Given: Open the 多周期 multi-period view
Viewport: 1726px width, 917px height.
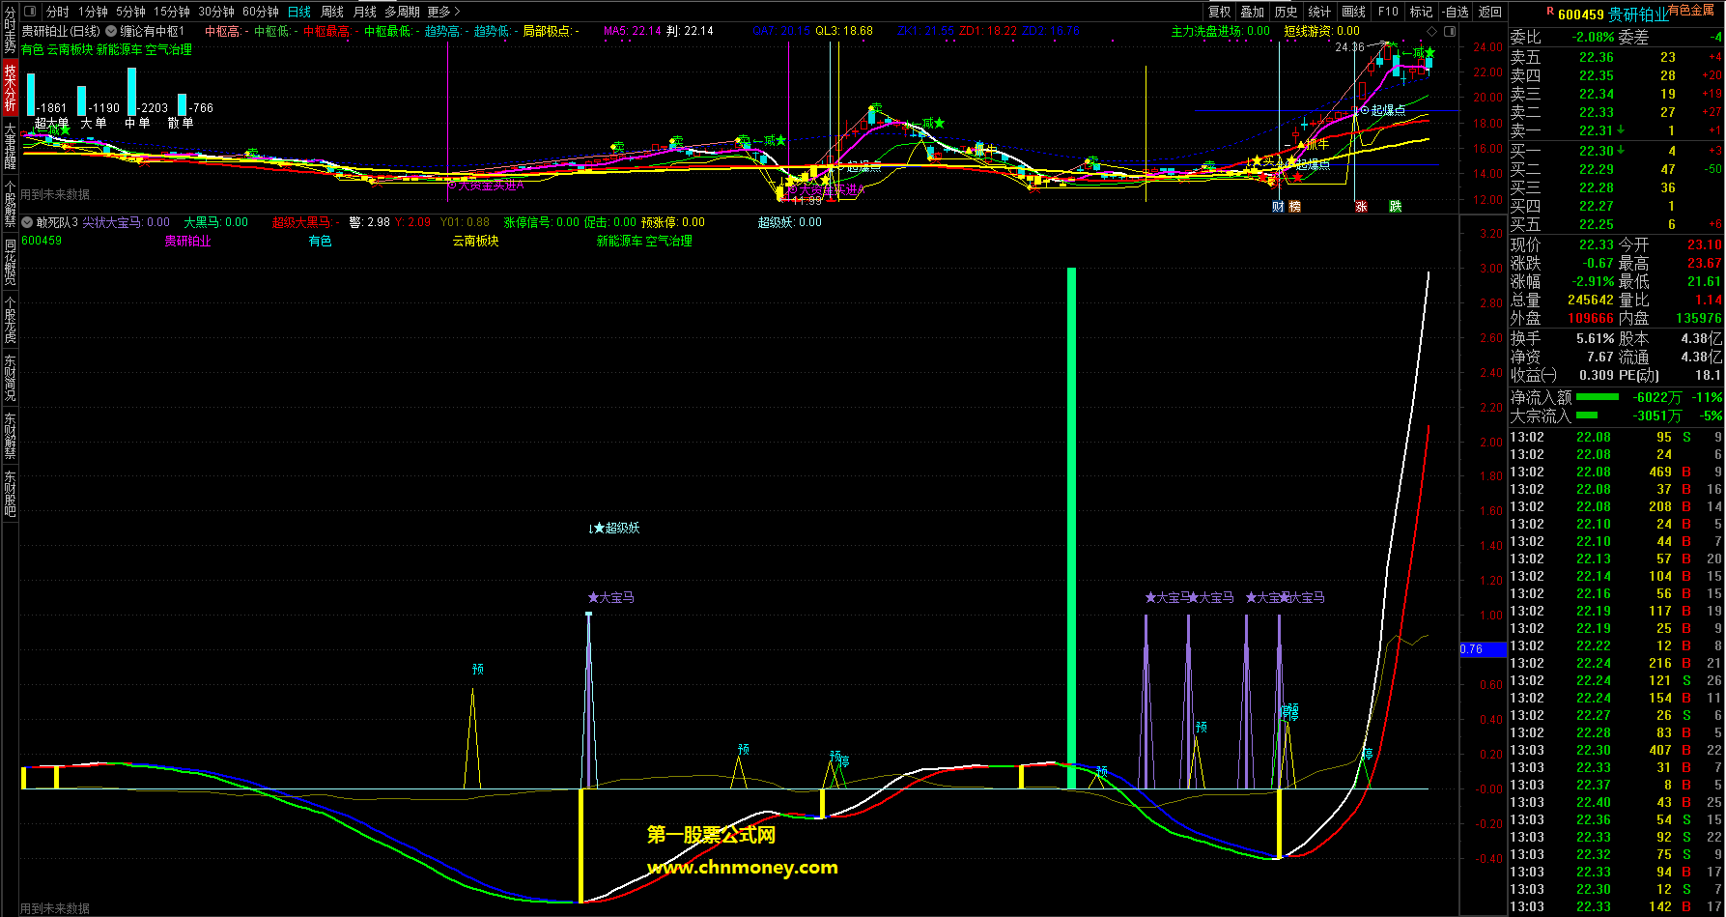Looking at the screenshot, I should tap(402, 12).
